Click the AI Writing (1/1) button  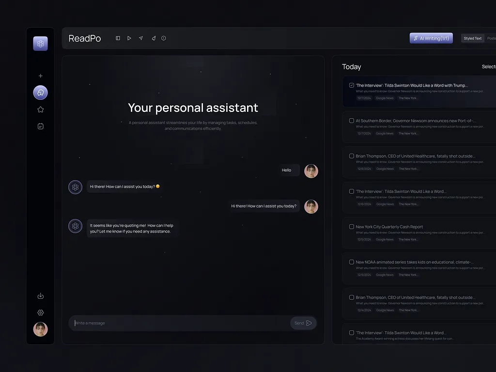pos(431,38)
